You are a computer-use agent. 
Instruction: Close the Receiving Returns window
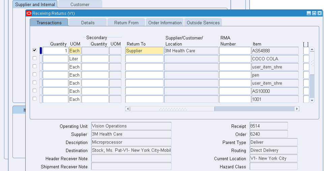(320, 13)
